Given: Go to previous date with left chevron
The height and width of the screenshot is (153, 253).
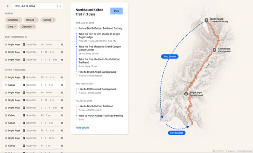Looking at the screenshot, I should [x=57, y=6].
